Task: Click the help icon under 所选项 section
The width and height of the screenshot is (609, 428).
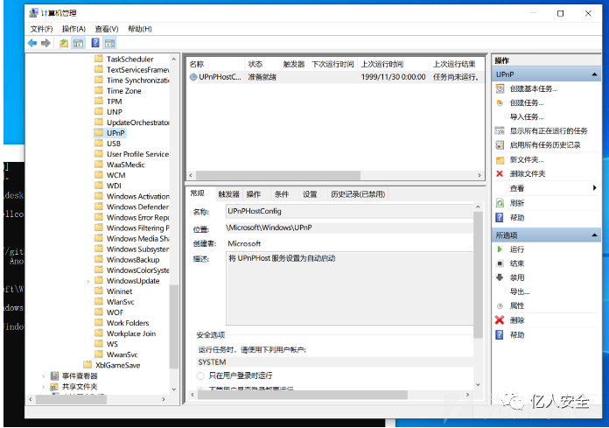Action: 500,335
